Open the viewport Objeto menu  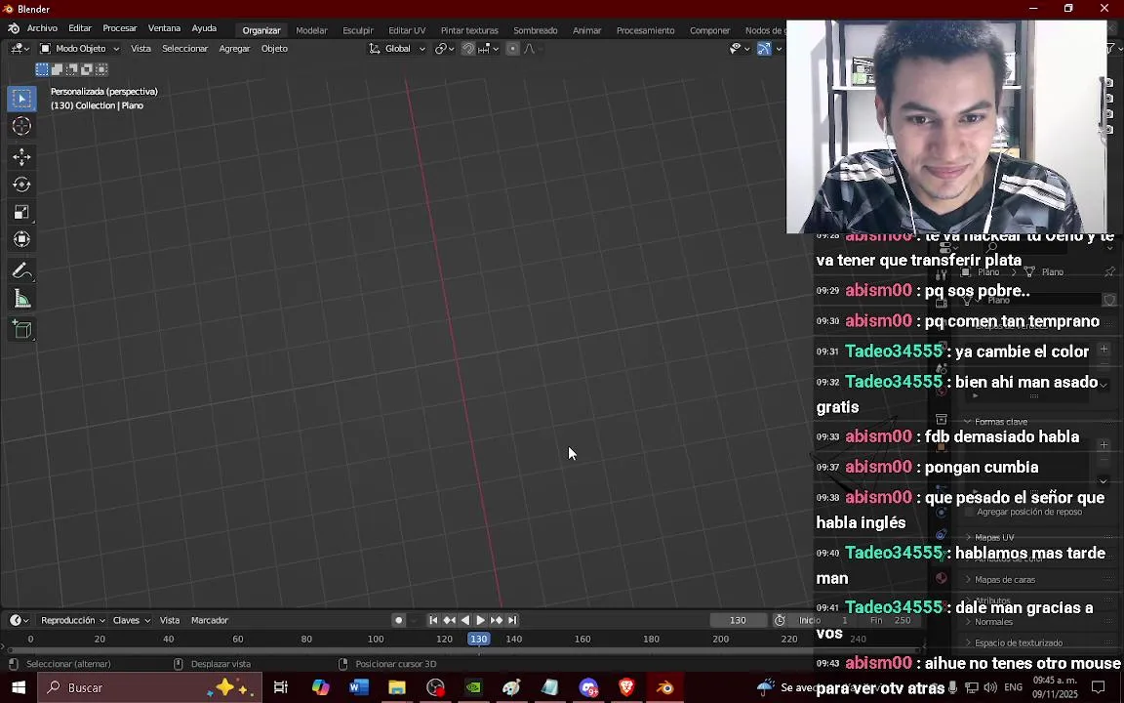click(x=274, y=49)
